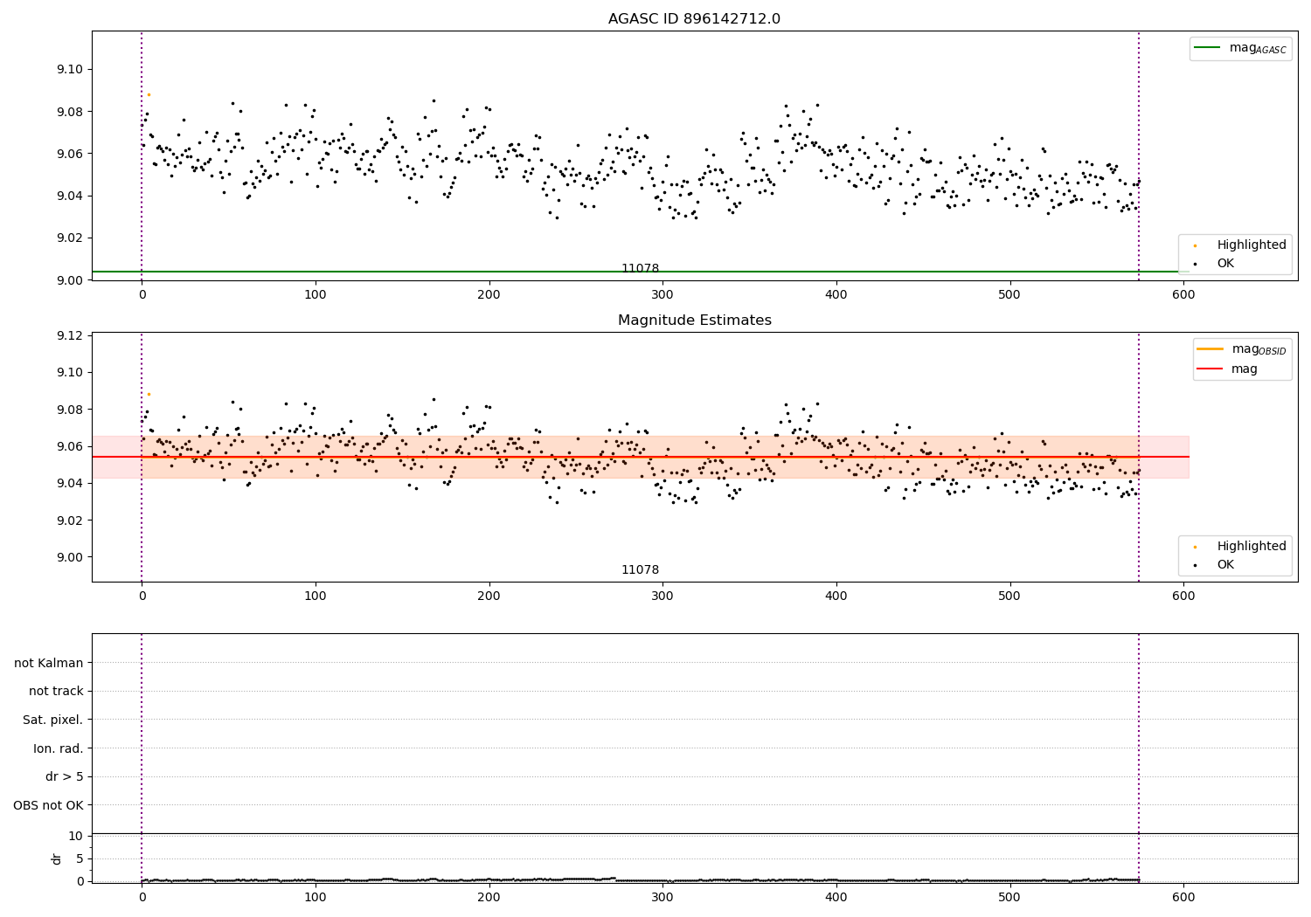
Task: Click the orange highlighted point in middle plot
Action: click(x=149, y=394)
